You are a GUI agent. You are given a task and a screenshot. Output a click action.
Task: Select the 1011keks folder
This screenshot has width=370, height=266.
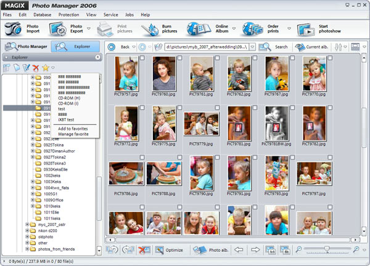point(52,218)
